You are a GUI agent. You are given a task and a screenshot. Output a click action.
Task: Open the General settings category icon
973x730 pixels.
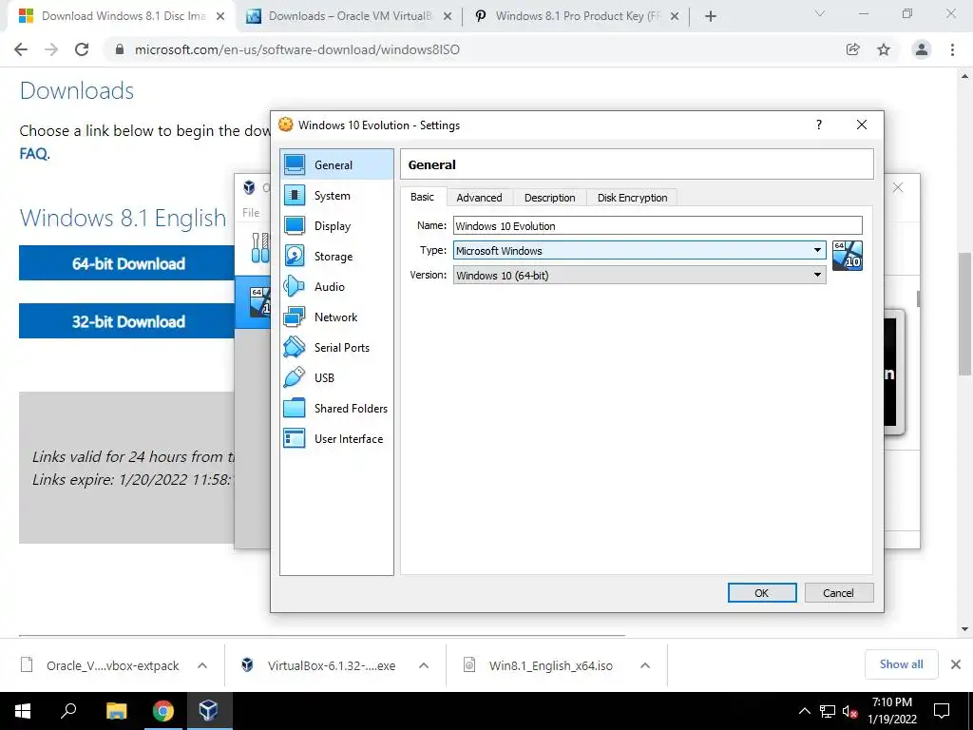pyautogui.click(x=295, y=164)
